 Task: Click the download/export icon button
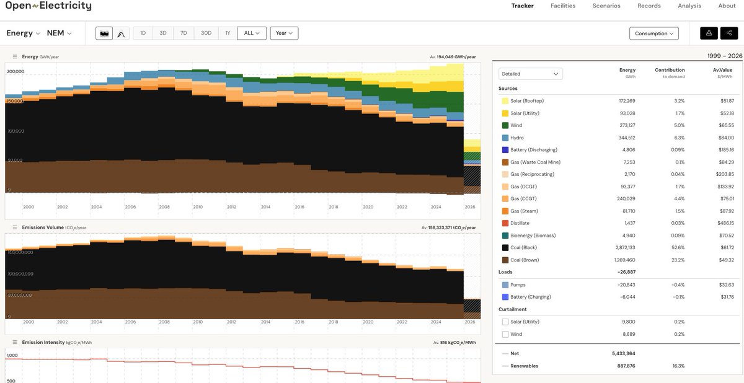coord(709,33)
